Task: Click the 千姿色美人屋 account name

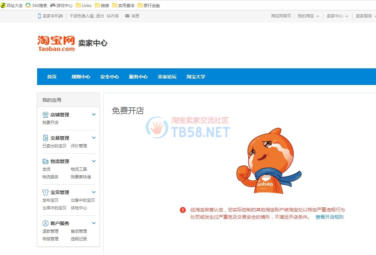Action: pos(82,16)
